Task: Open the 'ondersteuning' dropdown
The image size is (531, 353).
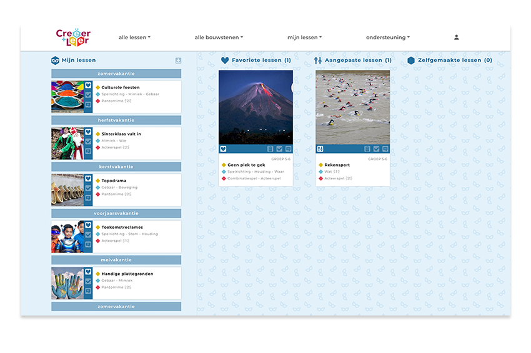Action: [x=388, y=37]
